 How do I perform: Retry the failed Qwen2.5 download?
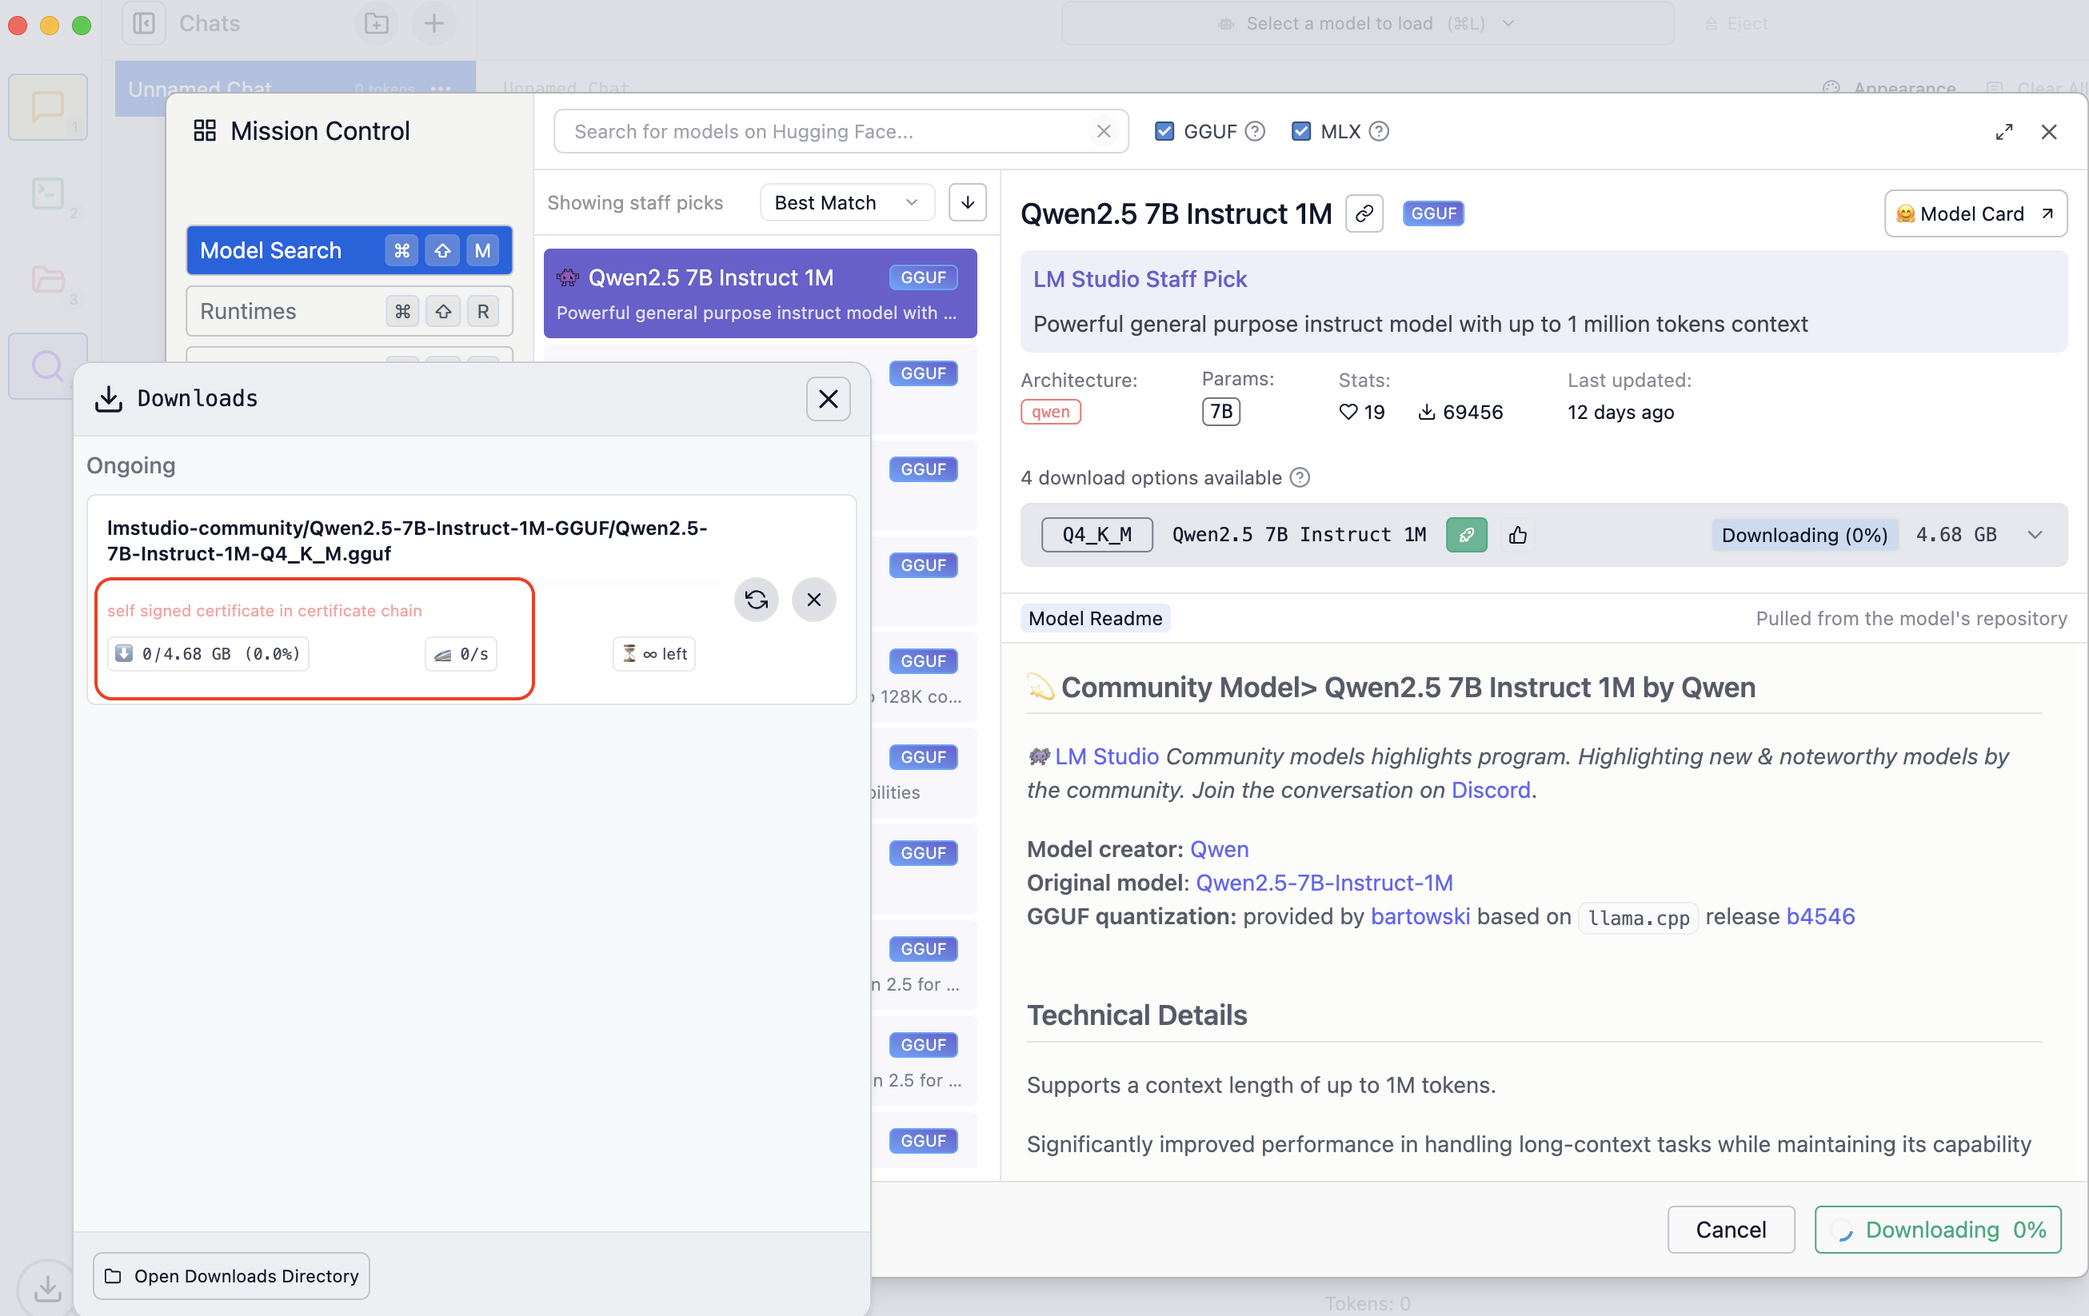pyautogui.click(x=756, y=600)
